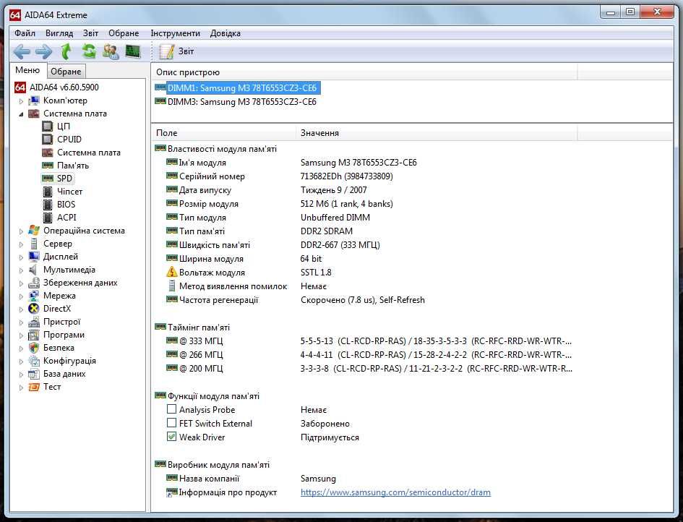Screen dimensions: 683x522
Task: Open the Інструменти menu
Action: (x=175, y=33)
